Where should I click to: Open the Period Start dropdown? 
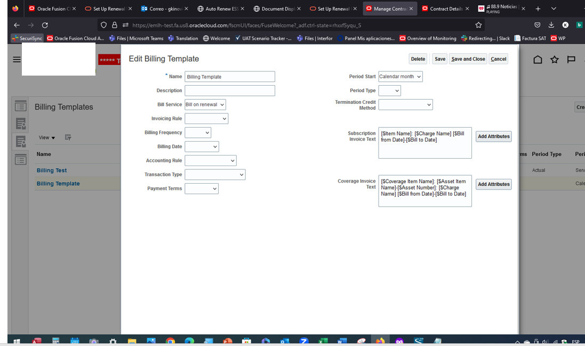tap(400, 77)
